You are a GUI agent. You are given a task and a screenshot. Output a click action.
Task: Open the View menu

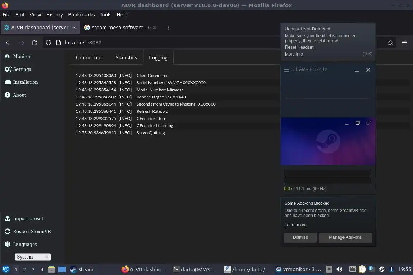35,15
